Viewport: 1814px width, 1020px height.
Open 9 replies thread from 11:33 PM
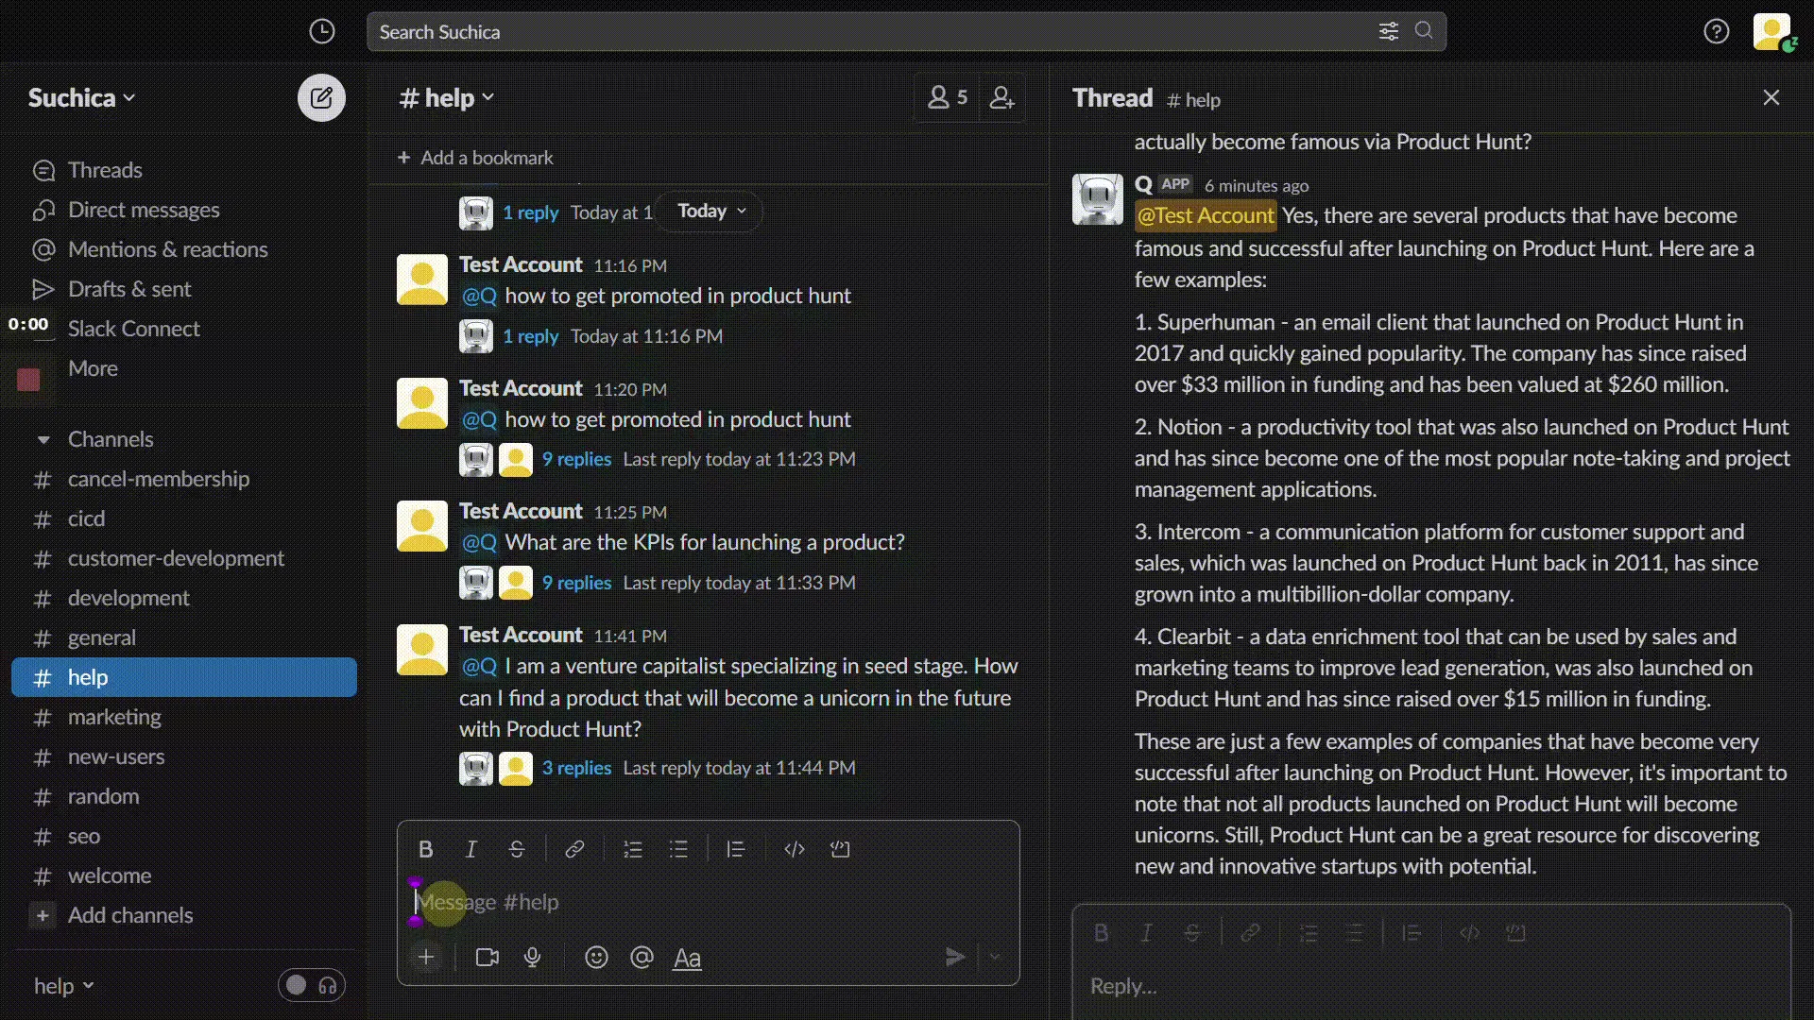(x=576, y=583)
